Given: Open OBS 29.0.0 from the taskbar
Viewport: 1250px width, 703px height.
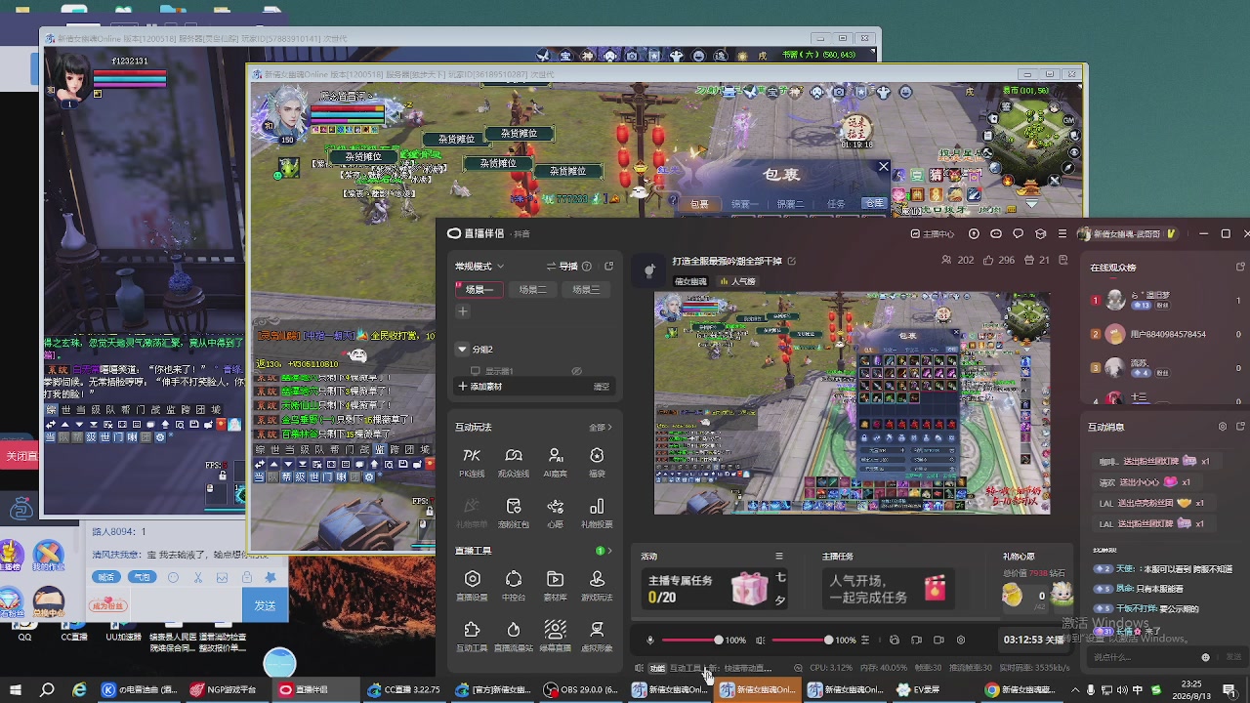Looking at the screenshot, I should 583,689.
